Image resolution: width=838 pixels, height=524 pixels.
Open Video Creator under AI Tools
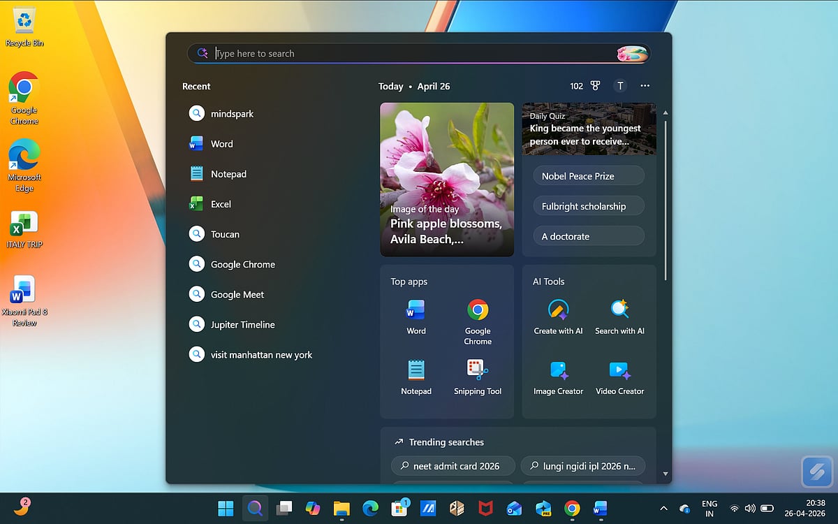[619, 377]
